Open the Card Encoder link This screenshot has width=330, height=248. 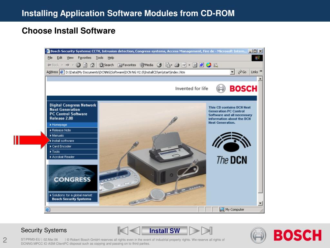click(x=72, y=146)
